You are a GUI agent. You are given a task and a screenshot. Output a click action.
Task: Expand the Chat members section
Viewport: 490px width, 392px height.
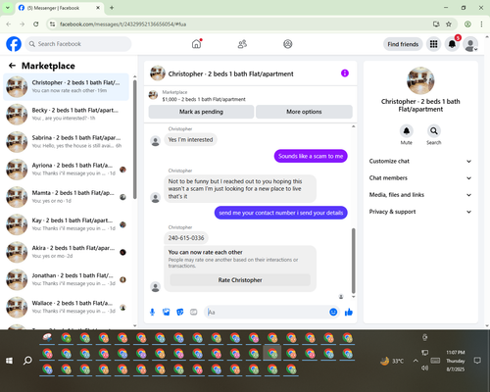420,178
